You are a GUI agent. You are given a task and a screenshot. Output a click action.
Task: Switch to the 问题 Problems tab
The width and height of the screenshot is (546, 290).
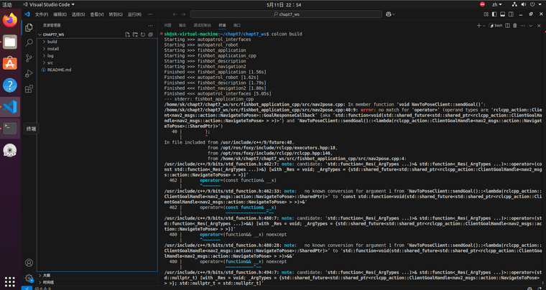click(x=167, y=25)
